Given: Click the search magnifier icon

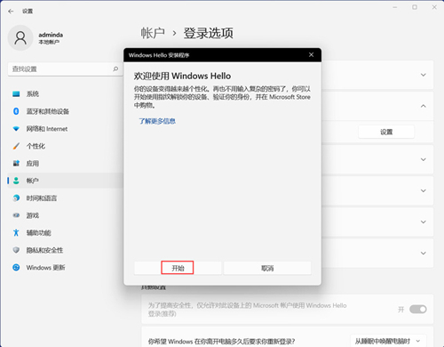Looking at the screenshot, I should (115, 69).
